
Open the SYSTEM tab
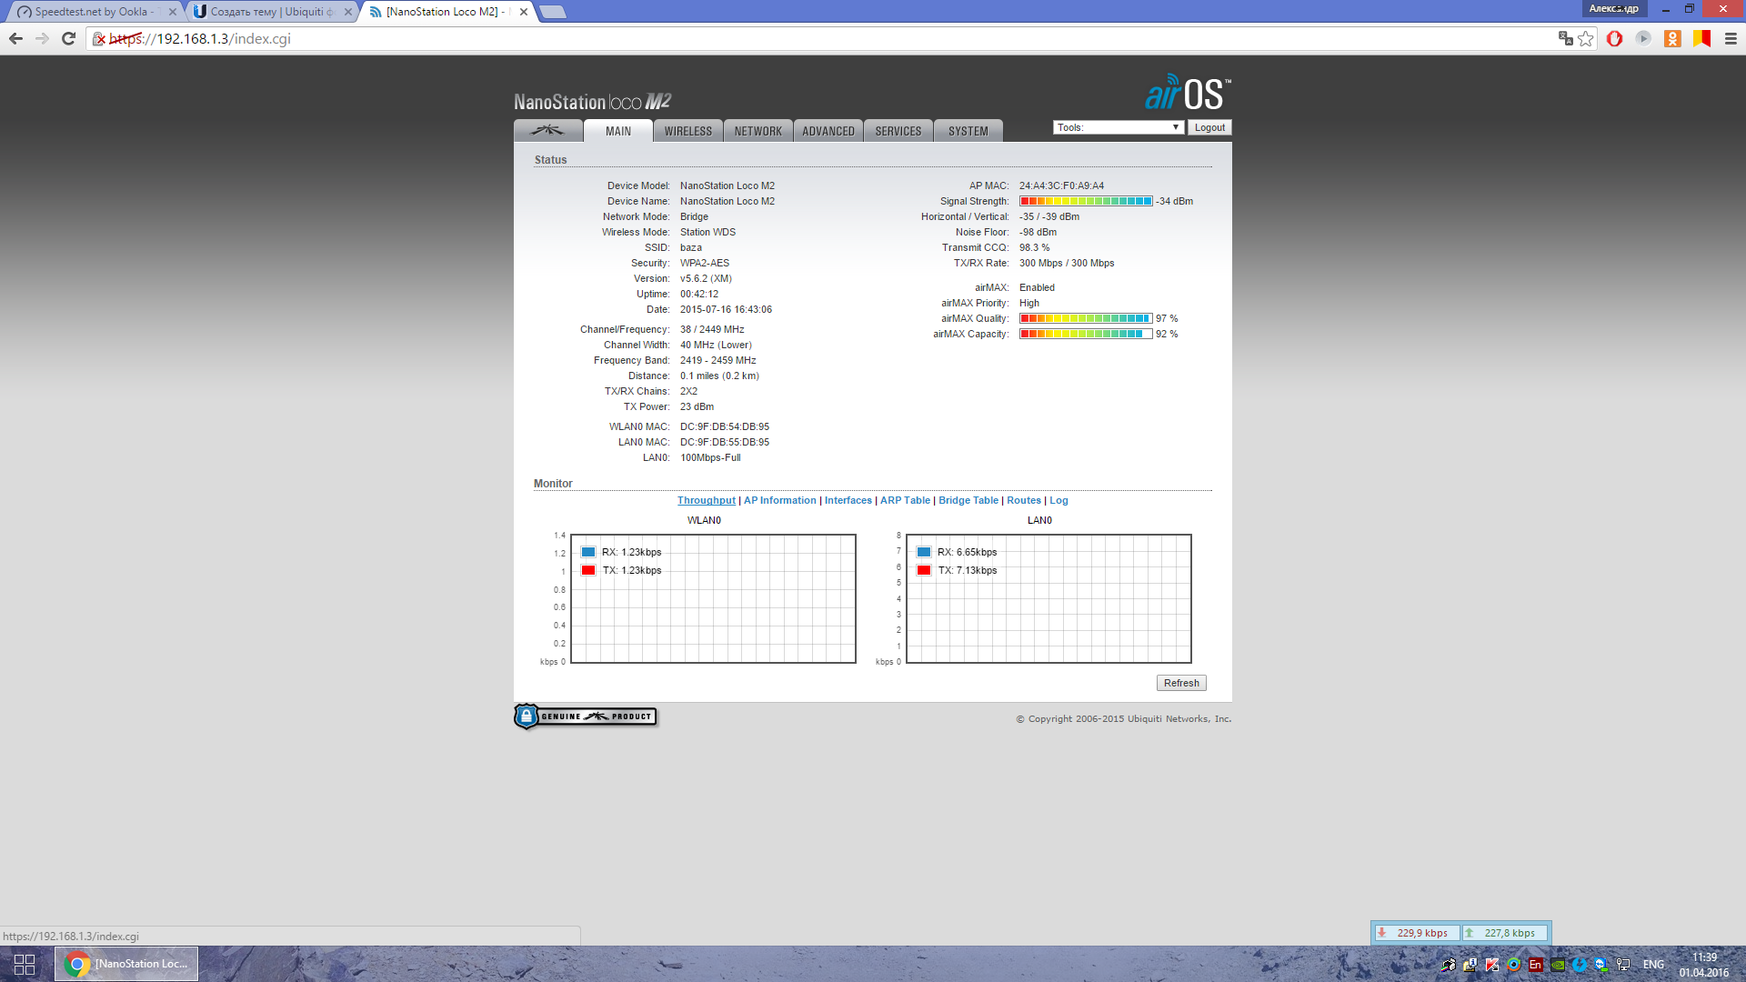coord(968,131)
